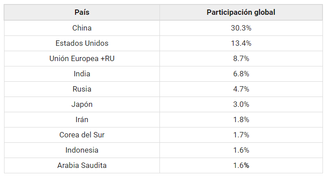Click the Estados Unidos cell
Viewport: 327px width, 176px height.
click(x=82, y=44)
